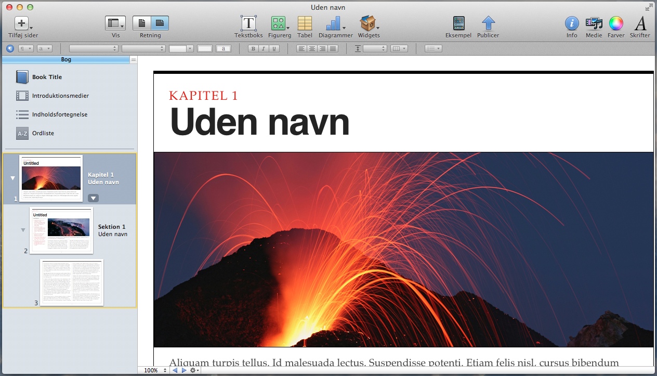
Task: Open the Figurer shapes tool
Action: click(x=279, y=23)
